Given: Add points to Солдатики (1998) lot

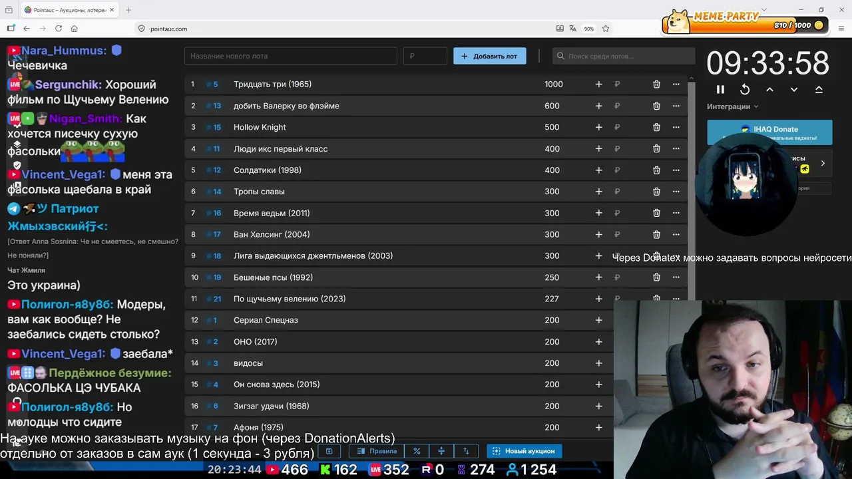Looking at the screenshot, I should coord(598,170).
